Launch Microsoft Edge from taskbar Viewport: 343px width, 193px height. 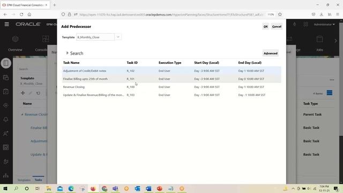tap(71, 188)
